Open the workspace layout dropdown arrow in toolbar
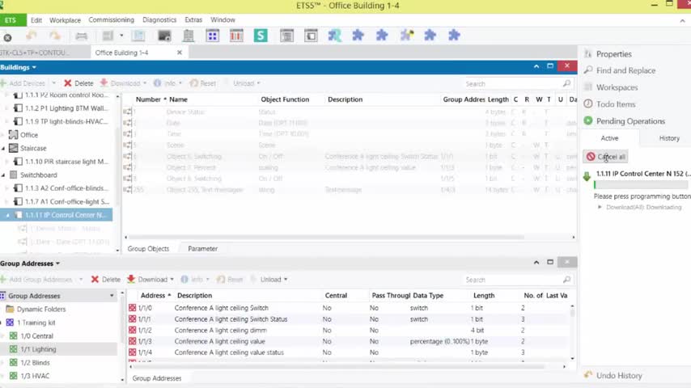This screenshot has height=388, width=691. pyautogui.click(x=121, y=36)
